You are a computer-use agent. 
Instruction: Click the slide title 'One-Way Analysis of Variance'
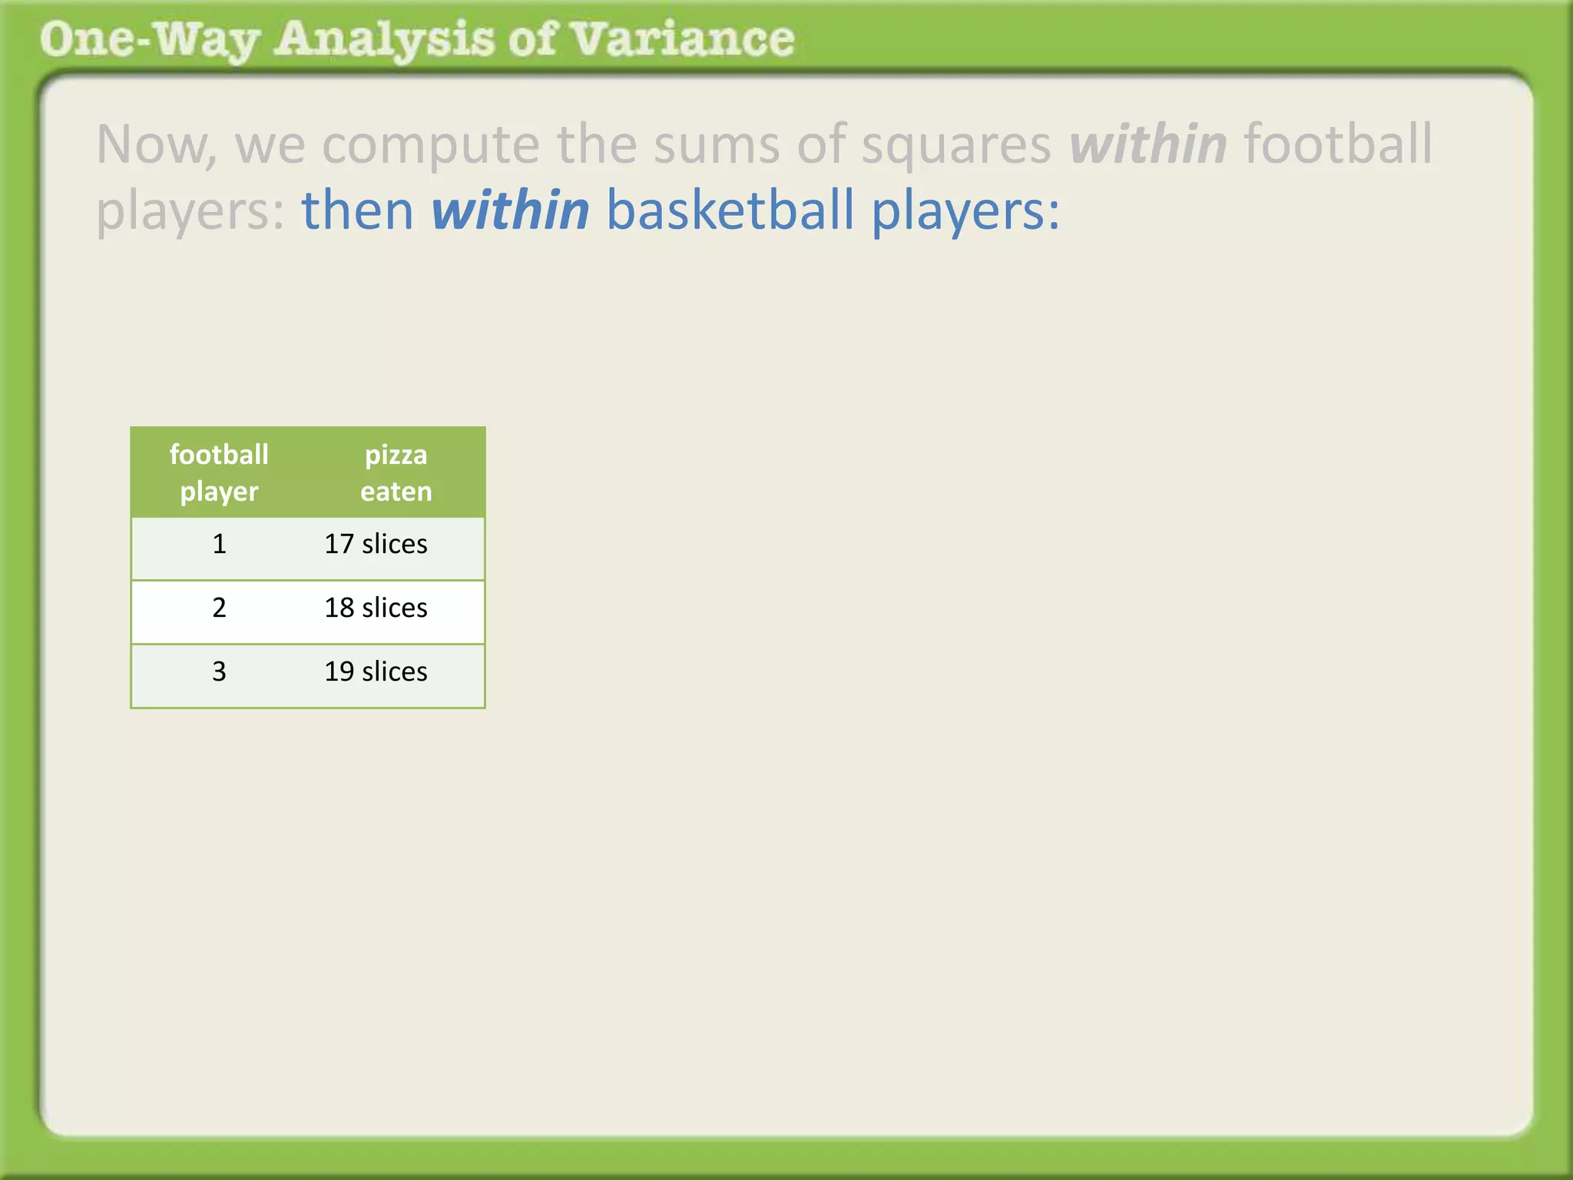417,40
